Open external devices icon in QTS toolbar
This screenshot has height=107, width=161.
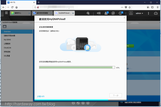tap(113, 13)
